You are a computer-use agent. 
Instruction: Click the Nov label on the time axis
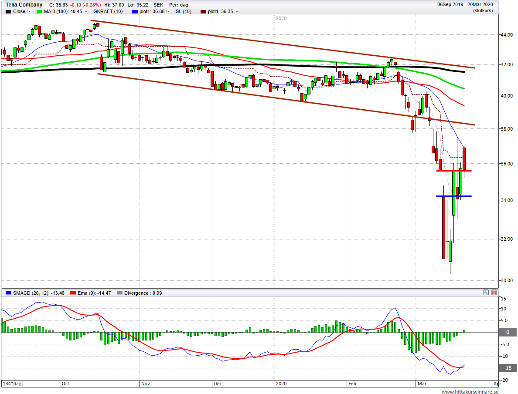click(145, 384)
